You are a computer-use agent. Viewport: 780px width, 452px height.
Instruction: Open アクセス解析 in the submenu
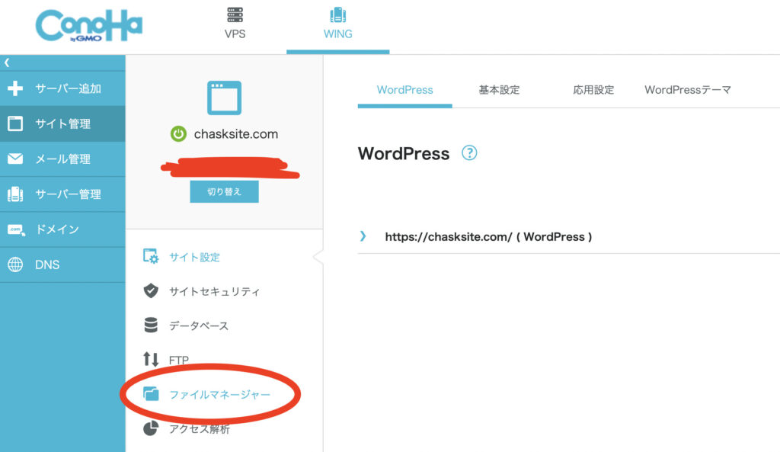[200, 429]
